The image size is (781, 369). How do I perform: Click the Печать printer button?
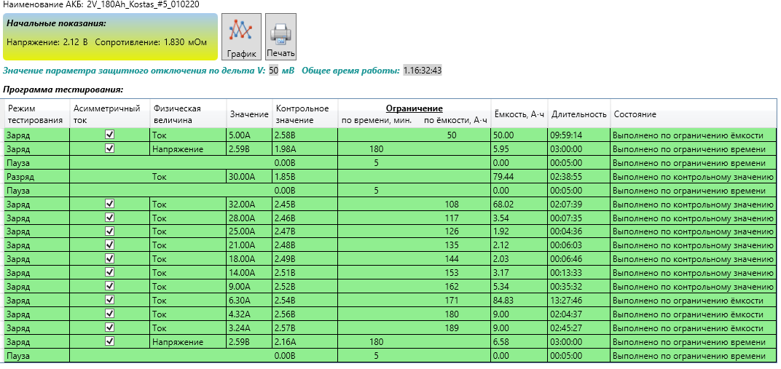coord(281,37)
